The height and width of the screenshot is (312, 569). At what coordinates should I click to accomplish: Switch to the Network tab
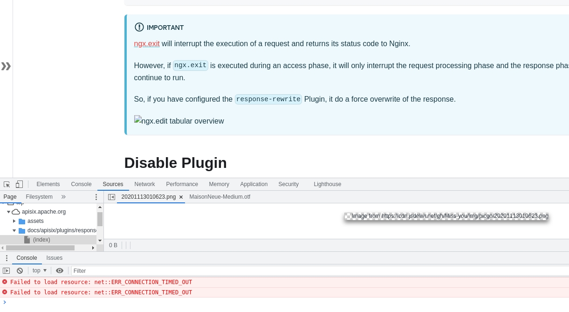point(144,184)
